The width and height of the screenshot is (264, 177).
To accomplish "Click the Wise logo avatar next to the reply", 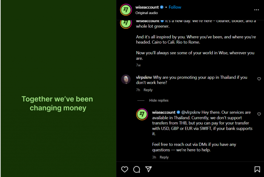I will [142, 114].
